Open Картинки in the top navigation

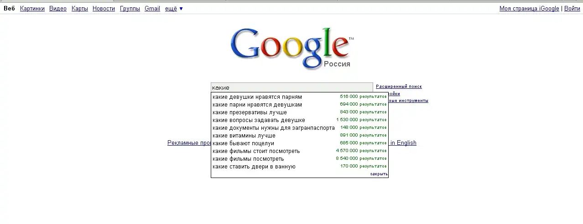[x=32, y=9]
